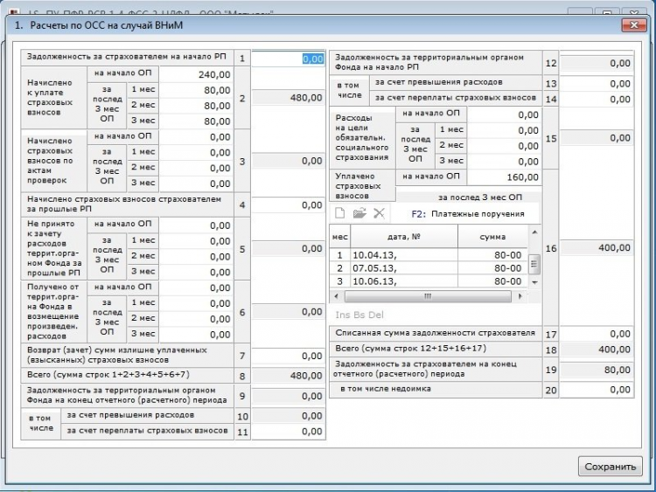Click line 16 paid total 400,00
Screen dimensions: 656x492
point(597,248)
